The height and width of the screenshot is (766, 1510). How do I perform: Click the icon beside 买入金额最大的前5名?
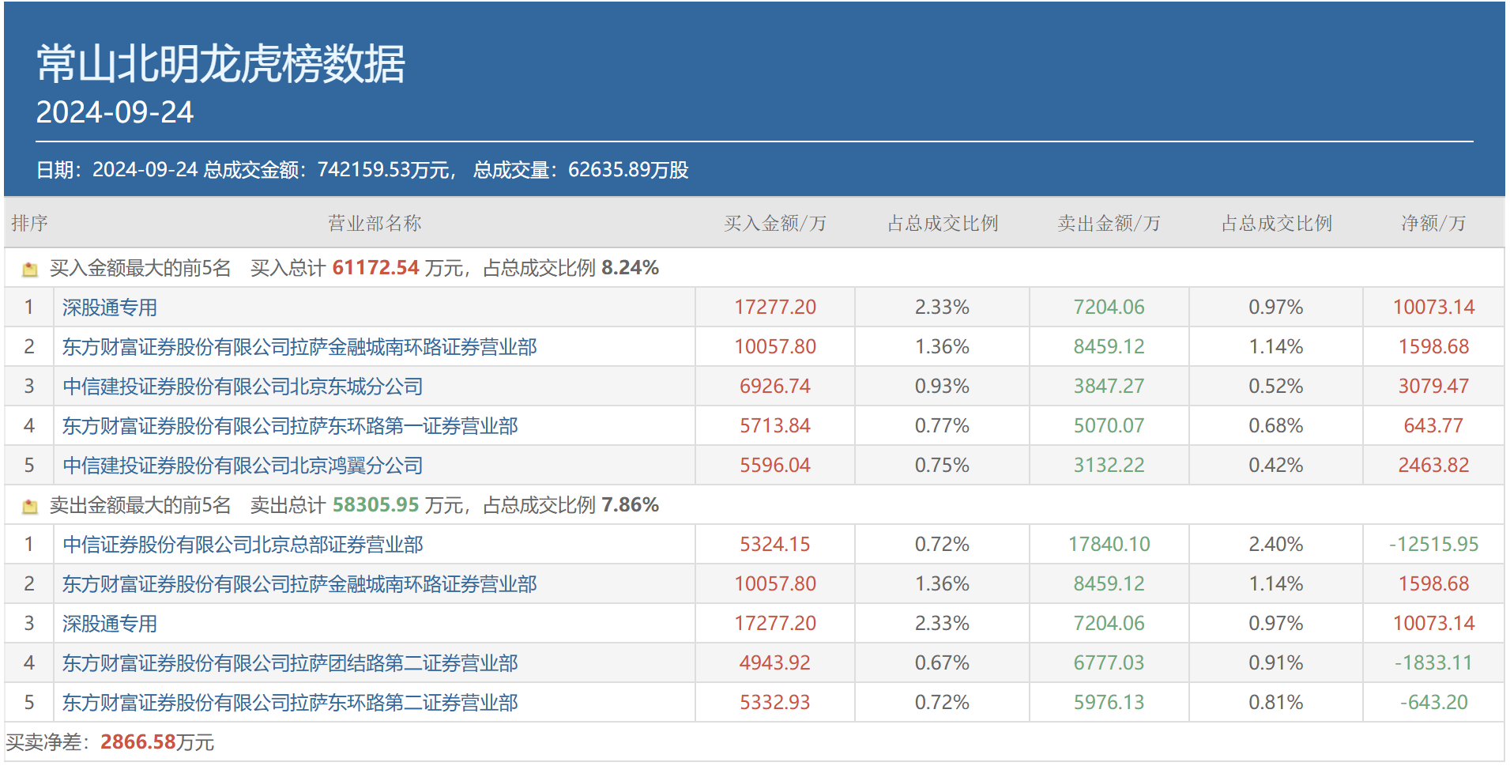[30, 270]
